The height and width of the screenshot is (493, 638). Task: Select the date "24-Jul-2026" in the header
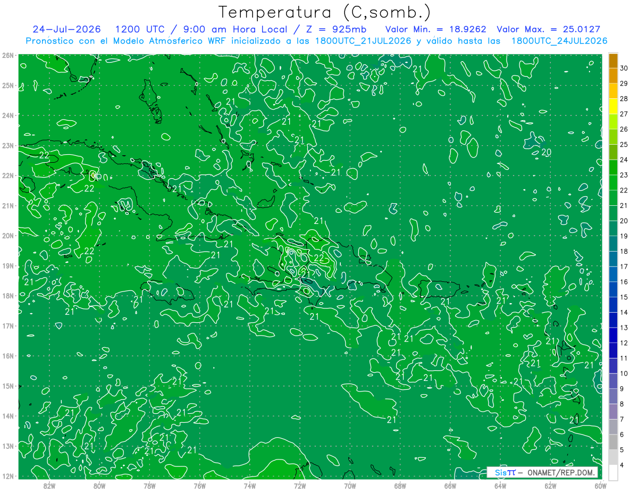(x=68, y=29)
